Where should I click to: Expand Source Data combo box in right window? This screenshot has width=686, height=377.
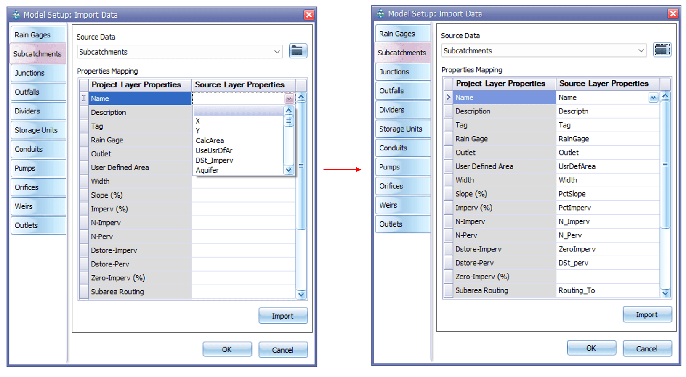641,50
